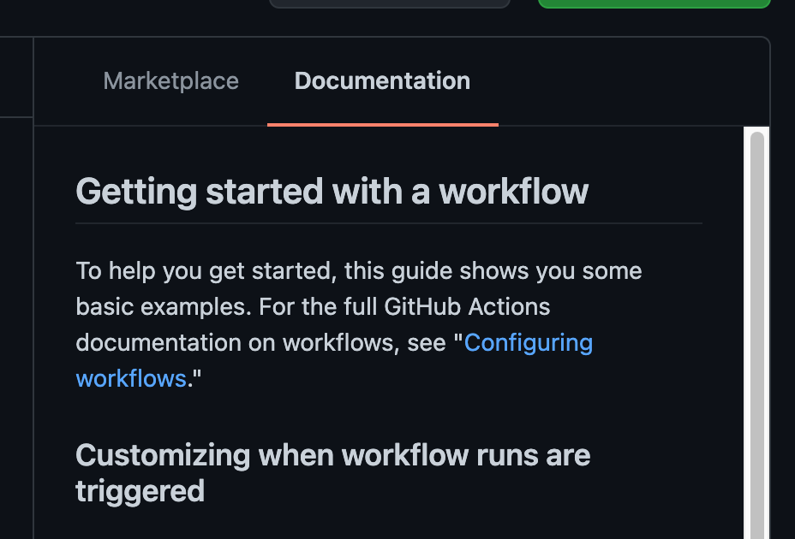The width and height of the screenshot is (795, 539).
Task: Click the orange underline beneath Documentation
Action: tap(383, 125)
